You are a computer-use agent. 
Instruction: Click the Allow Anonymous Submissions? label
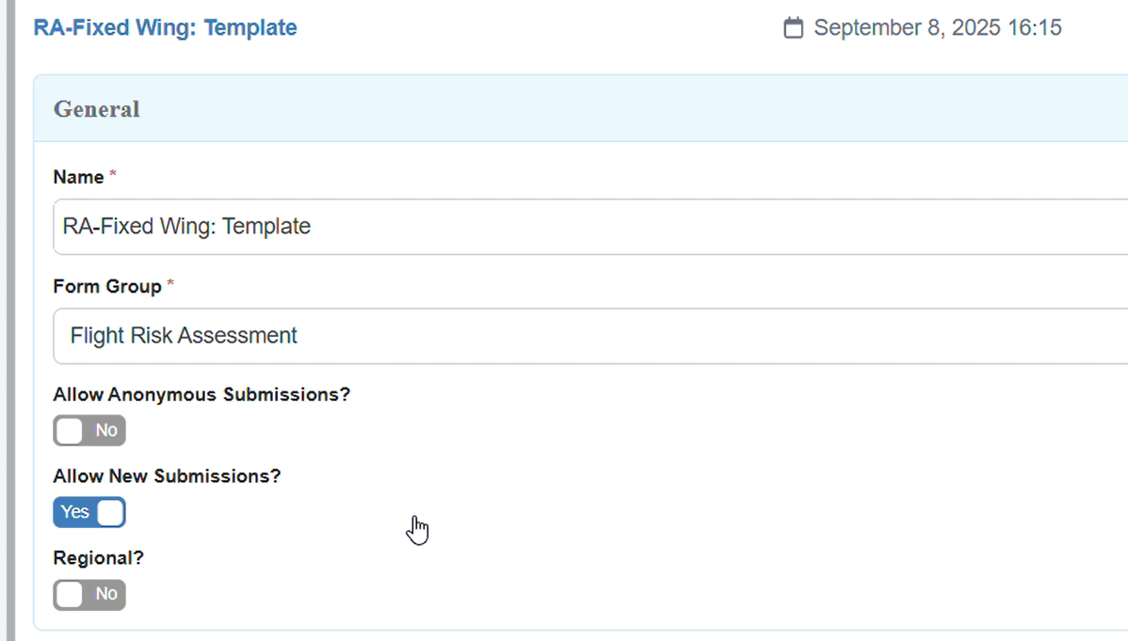201,394
